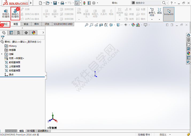Open the View Orientation cube
The width and height of the screenshot is (191, 136).
111,25
